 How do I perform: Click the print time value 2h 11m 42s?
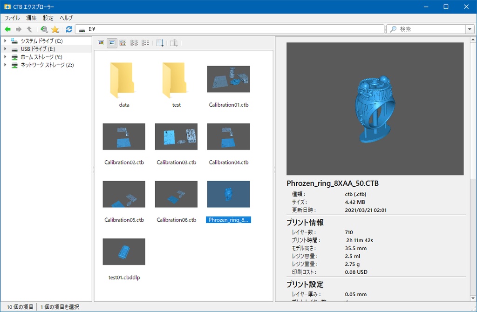point(360,240)
